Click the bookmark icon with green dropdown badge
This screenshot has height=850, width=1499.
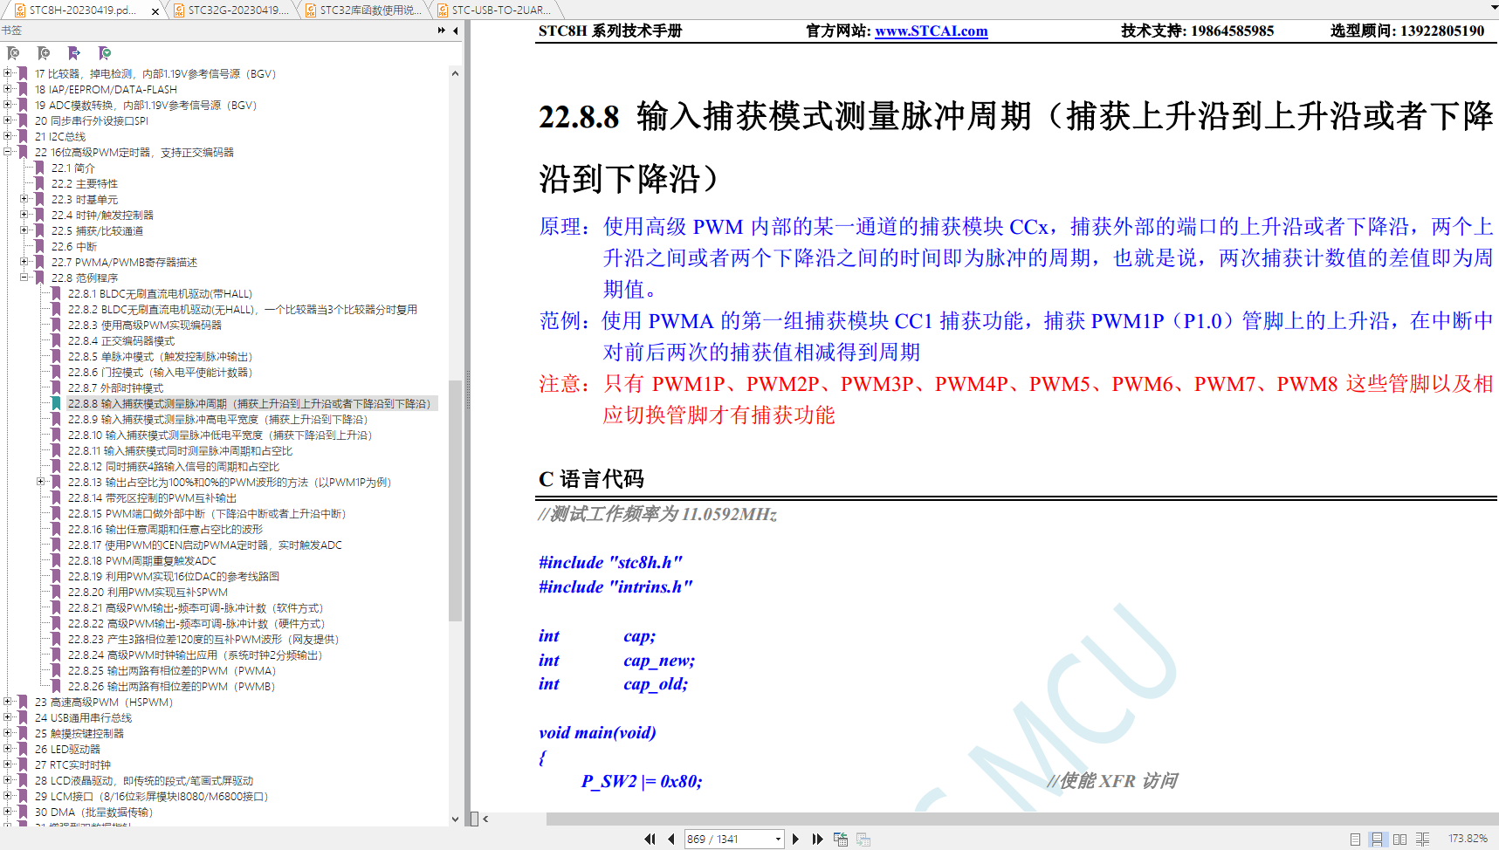click(105, 53)
